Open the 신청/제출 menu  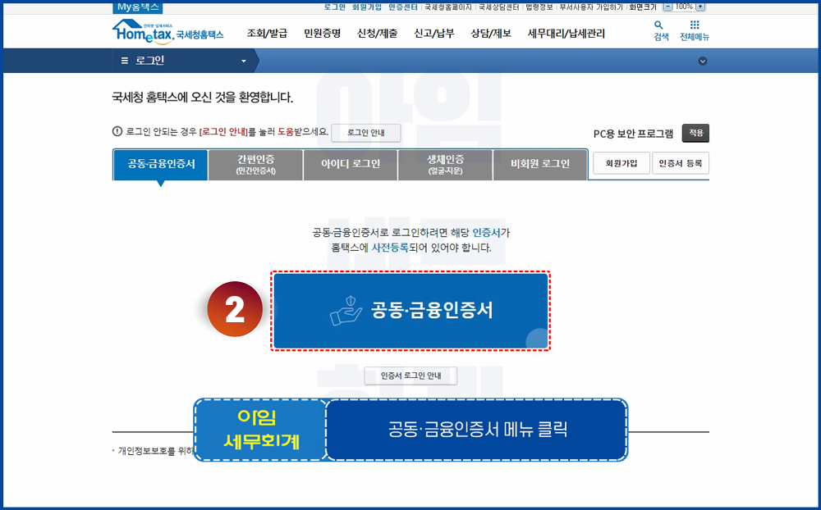[x=377, y=34]
